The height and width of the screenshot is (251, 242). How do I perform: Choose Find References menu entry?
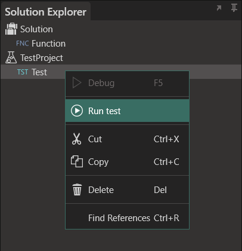pos(127,218)
